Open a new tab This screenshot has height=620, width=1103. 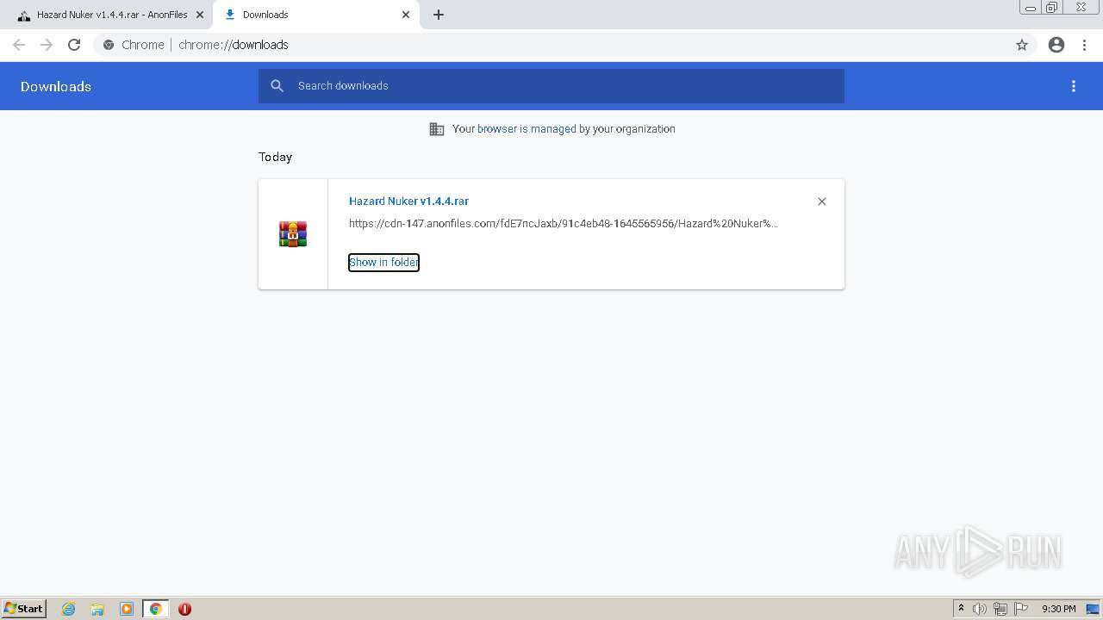coord(439,15)
